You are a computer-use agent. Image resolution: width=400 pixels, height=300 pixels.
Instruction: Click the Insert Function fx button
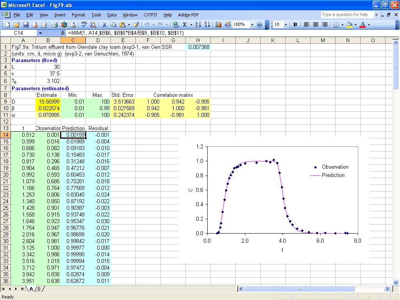click(63, 33)
